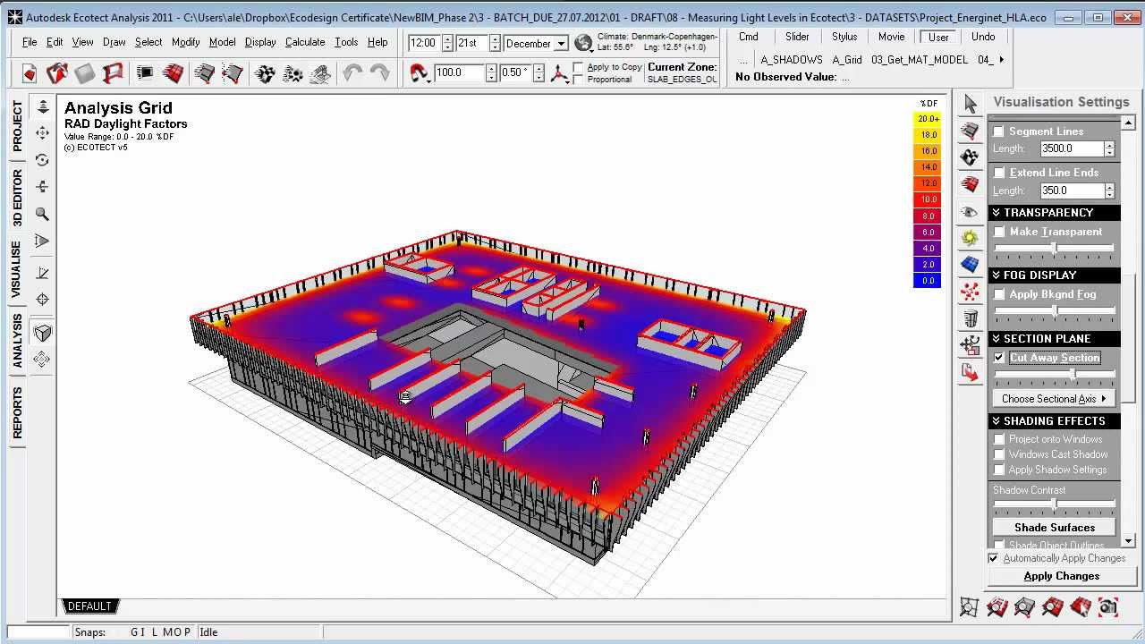Click the arrow right of the 04_ tab

(1001, 60)
